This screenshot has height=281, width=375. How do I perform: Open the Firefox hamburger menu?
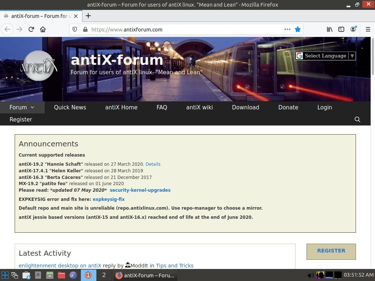pos(368,29)
